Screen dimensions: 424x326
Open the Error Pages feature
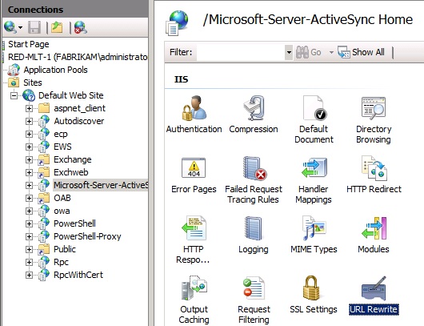click(194, 175)
